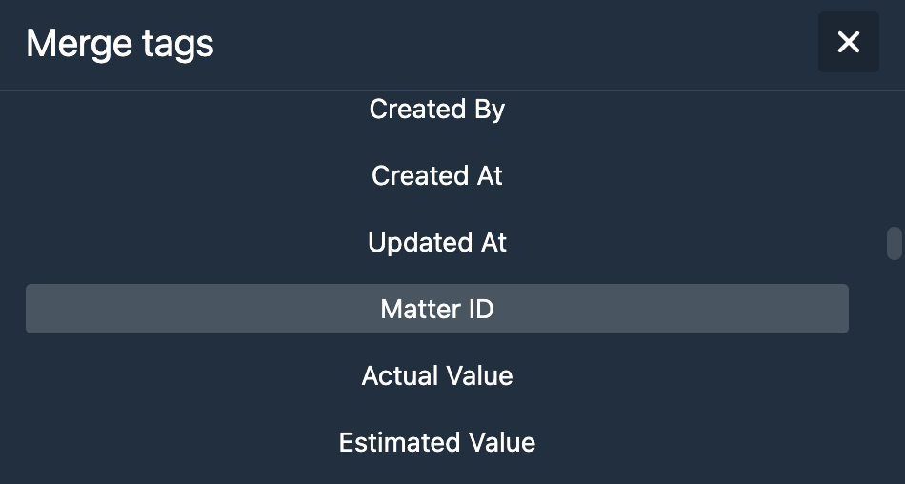Insert the Updated At merge tag
The height and width of the screenshot is (484, 905).
[437, 243]
